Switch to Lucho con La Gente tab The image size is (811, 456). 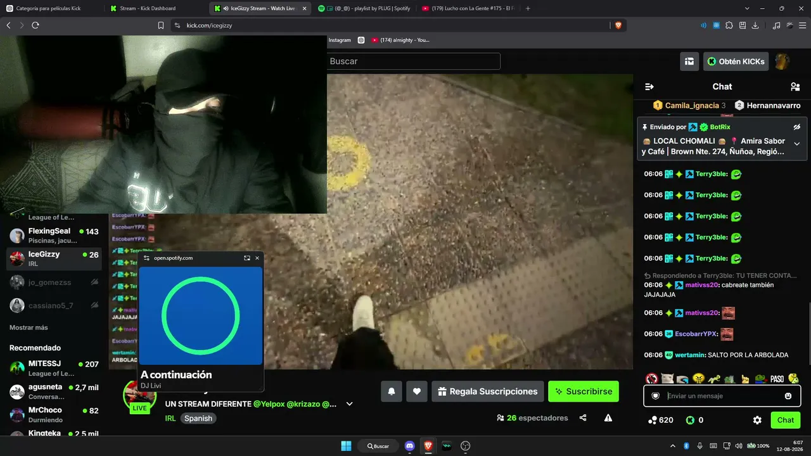[x=468, y=8]
